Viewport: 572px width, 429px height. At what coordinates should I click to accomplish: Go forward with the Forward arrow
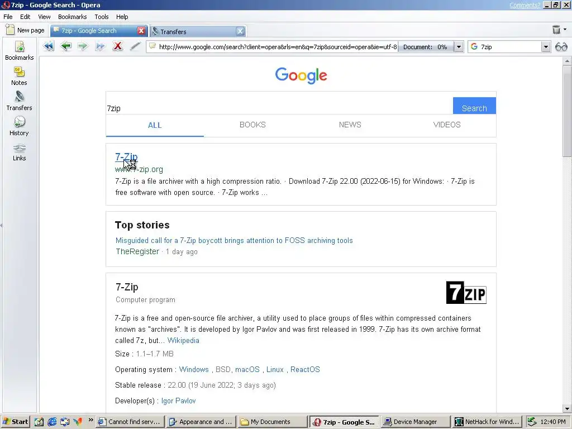tap(83, 46)
